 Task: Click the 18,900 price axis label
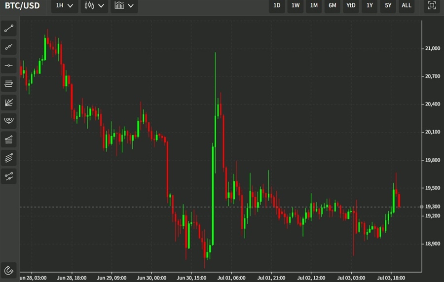coord(433,244)
